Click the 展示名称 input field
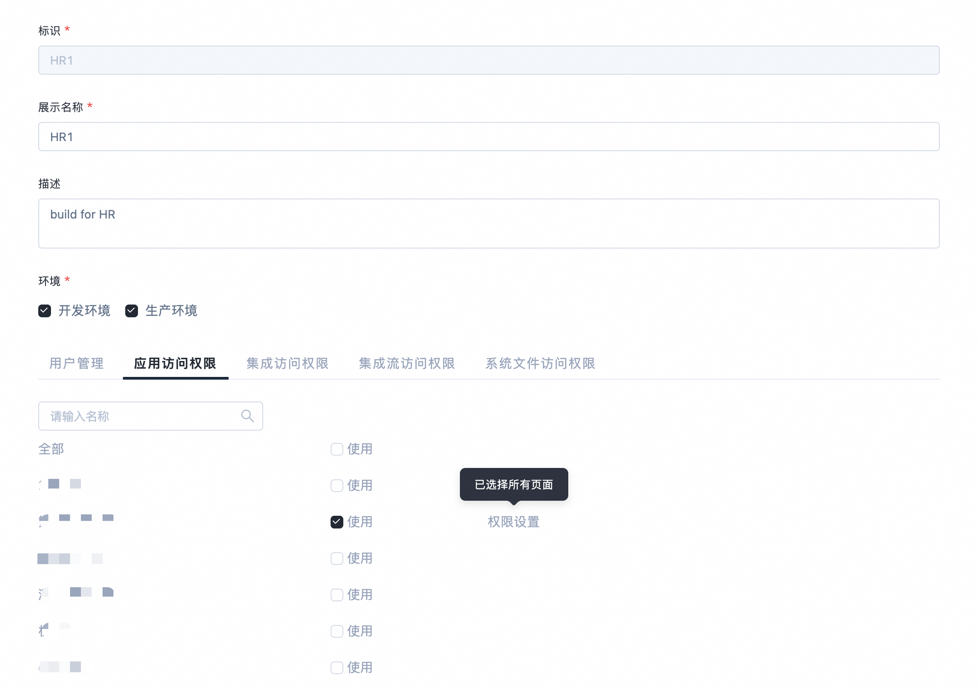Viewport: 979px width, 691px height. [488, 137]
